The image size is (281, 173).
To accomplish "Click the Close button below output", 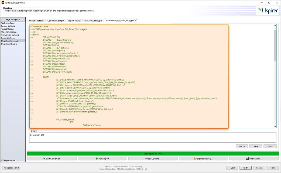I will pyautogui.click(x=270, y=146).
